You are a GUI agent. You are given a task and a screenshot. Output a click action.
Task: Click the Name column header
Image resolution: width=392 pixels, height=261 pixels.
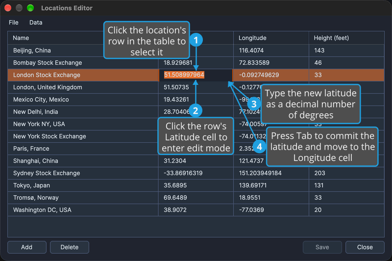pos(83,38)
